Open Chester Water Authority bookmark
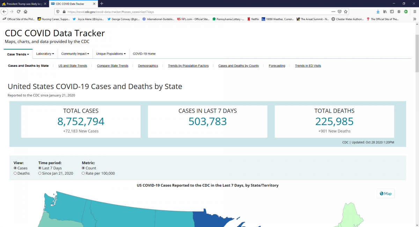The height and width of the screenshot is (227, 419). tap(347, 19)
